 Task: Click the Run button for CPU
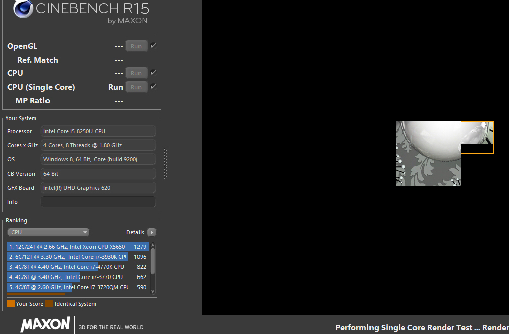coord(136,73)
